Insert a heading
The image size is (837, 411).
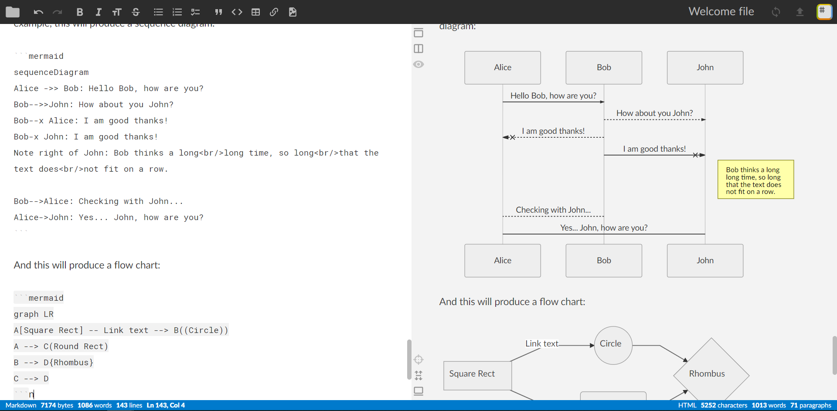(x=117, y=12)
